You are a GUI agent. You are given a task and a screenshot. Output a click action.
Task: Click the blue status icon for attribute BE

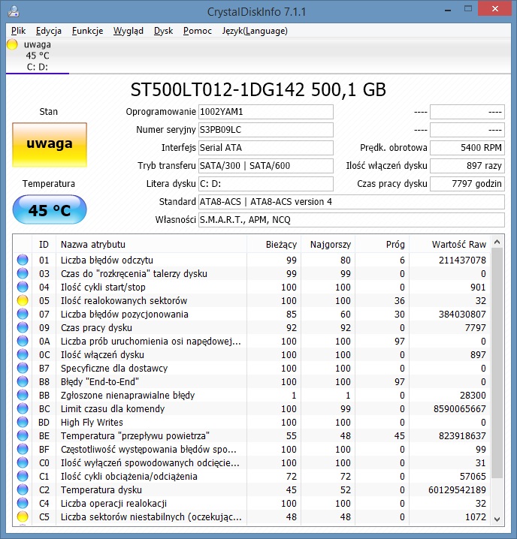(x=23, y=435)
